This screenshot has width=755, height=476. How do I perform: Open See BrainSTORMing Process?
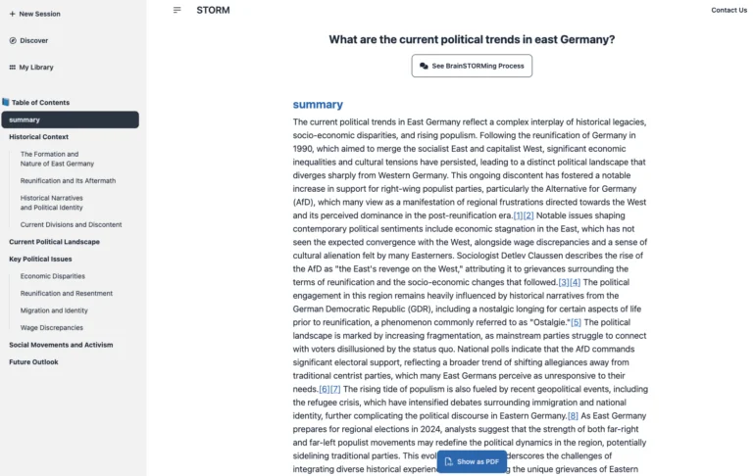click(472, 66)
